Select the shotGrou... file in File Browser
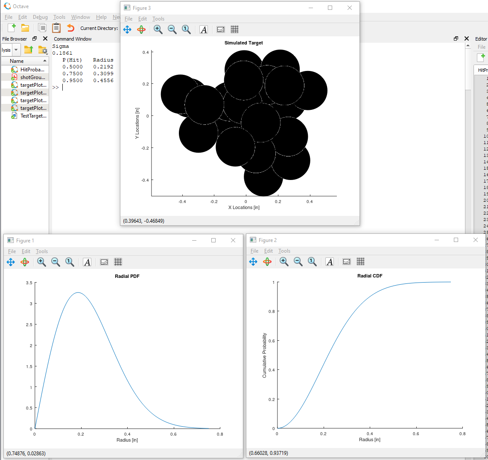The width and height of the screenshot is (488, 460). (25, 77)
